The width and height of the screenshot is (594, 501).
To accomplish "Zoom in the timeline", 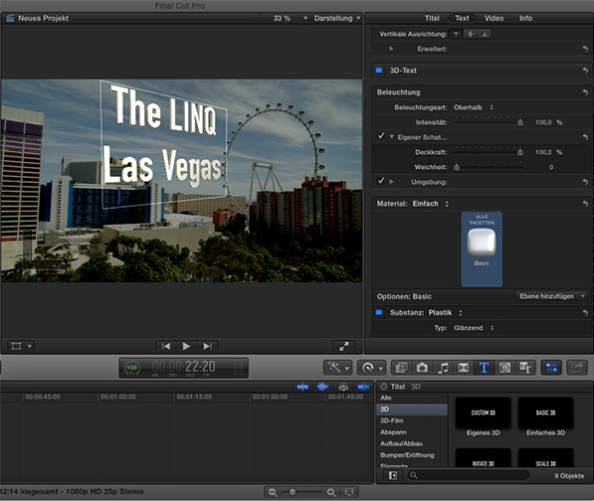I will (331, 492).
